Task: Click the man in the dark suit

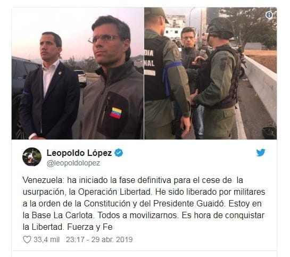Action: (49, 87)
